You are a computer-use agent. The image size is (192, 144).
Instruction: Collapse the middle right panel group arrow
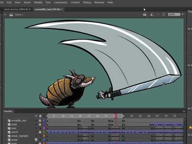[x=189, y=65]
